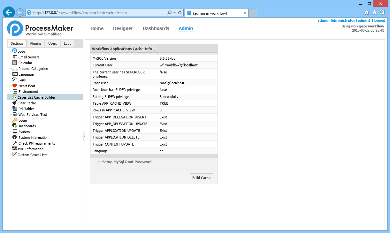The height and width of the screenshot is (233, 390).
Task: Go back with the browser back arrow
Action: click(9, 12)
